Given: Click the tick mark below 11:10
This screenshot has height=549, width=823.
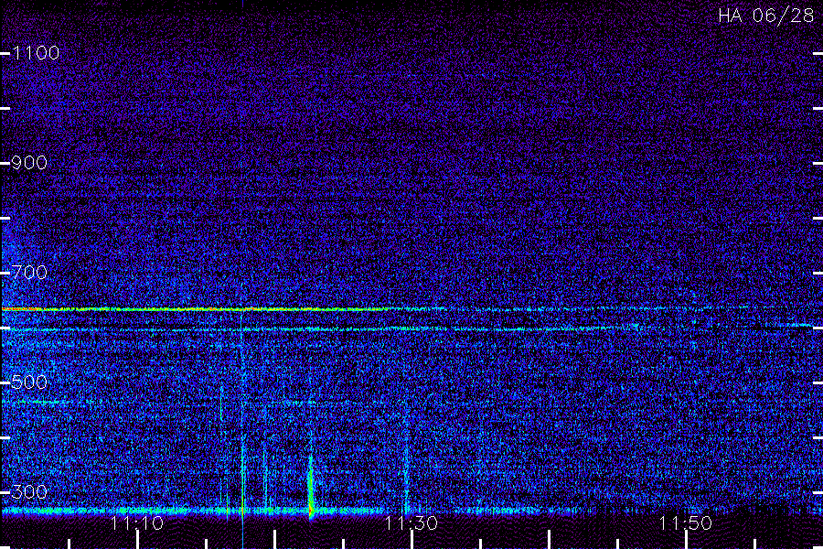Looking at the screenshot, I should [x=137, y=540].
